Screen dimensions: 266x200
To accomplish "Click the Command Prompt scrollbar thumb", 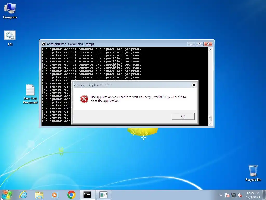I will [210, 118].
